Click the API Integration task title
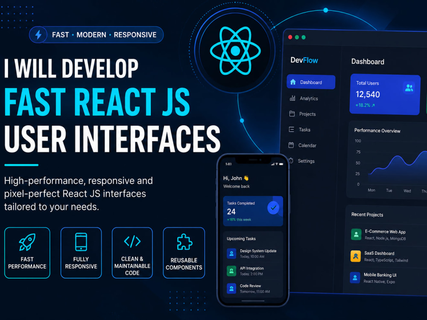 252,268
